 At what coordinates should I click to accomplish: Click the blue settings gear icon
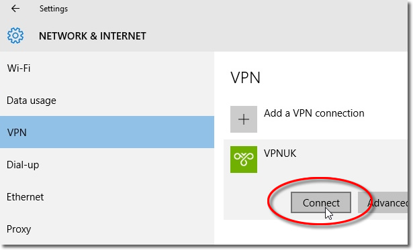point(15,36)
